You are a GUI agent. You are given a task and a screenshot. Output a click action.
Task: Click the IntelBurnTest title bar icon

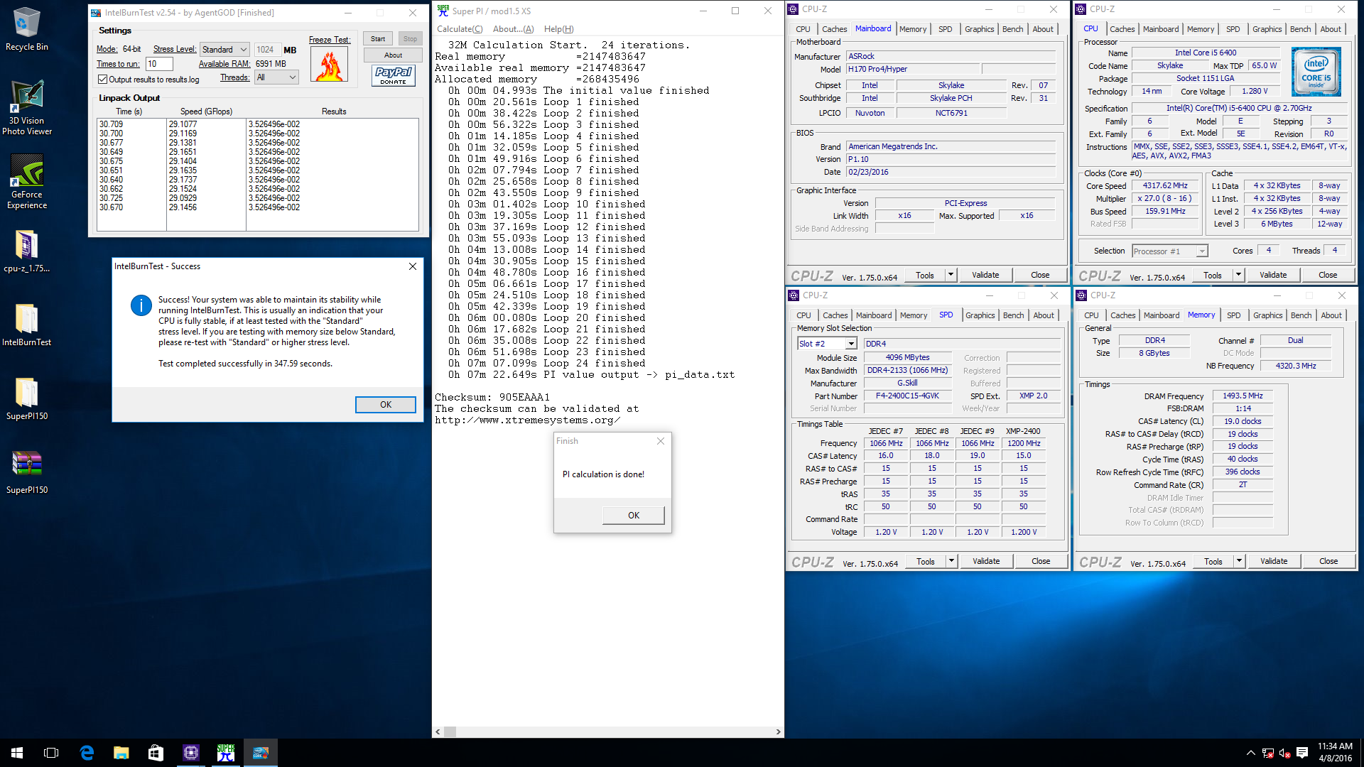pos(96,13)
